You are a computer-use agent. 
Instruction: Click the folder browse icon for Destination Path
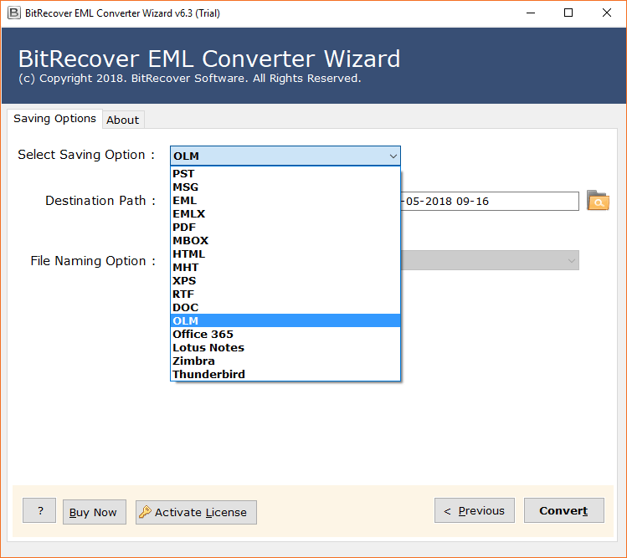pyautogui.click(x=598, y=201)
